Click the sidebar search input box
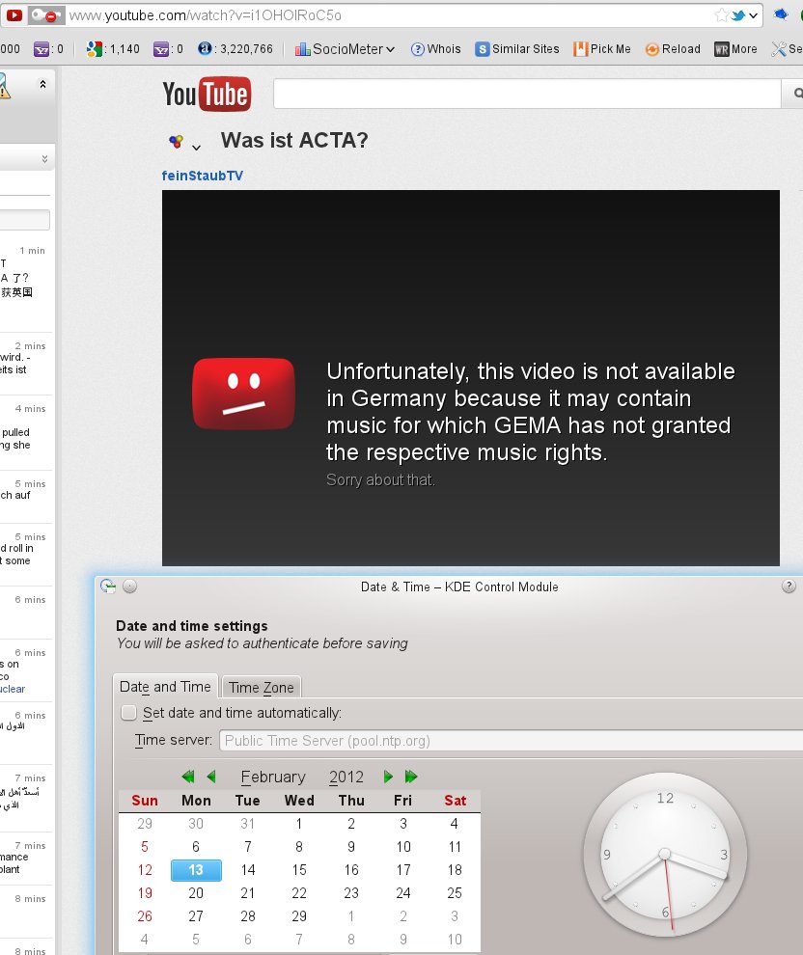Image resolution: width=803 pixels, height=955 pixels. pos(24,220)
